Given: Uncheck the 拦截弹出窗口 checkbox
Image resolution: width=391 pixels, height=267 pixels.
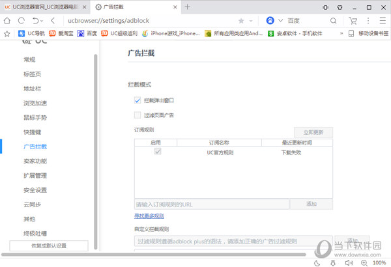Looking at the screenshot, I should (x=138, y=100).
